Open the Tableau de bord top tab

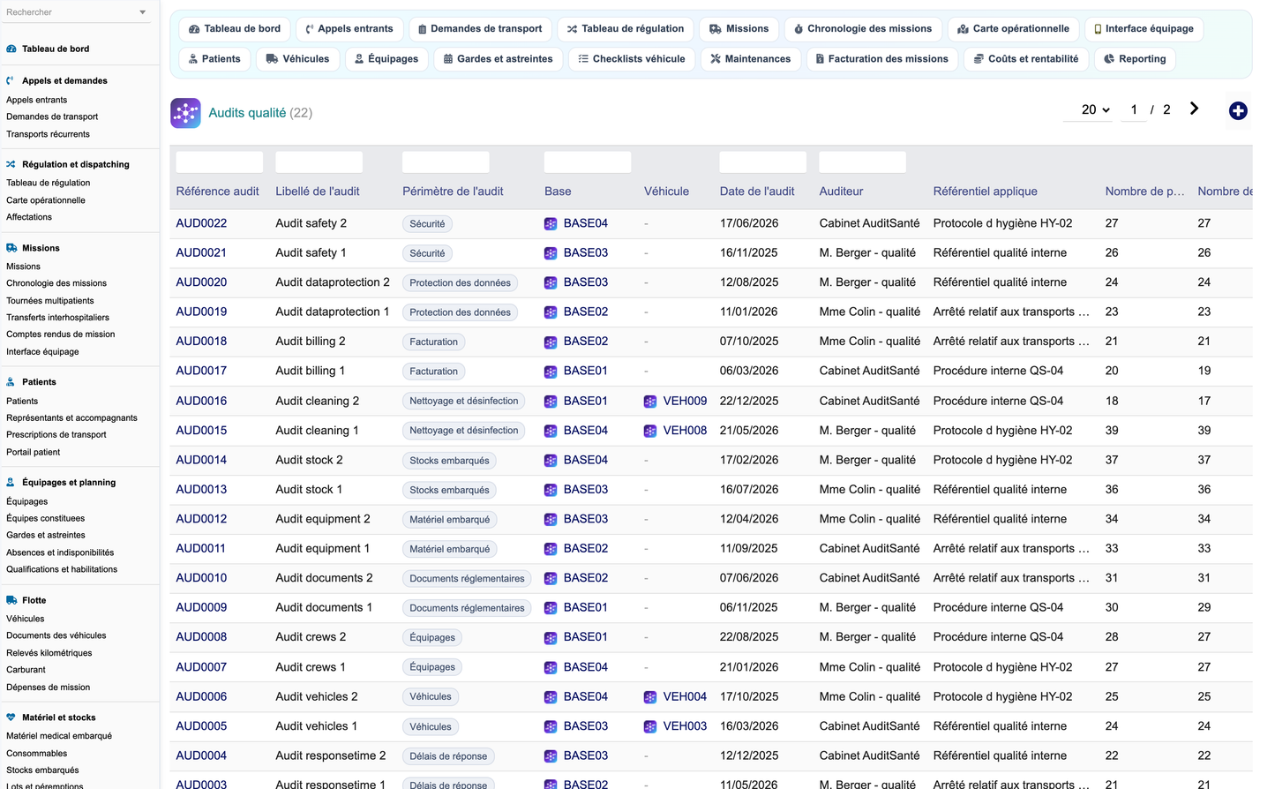235,29
